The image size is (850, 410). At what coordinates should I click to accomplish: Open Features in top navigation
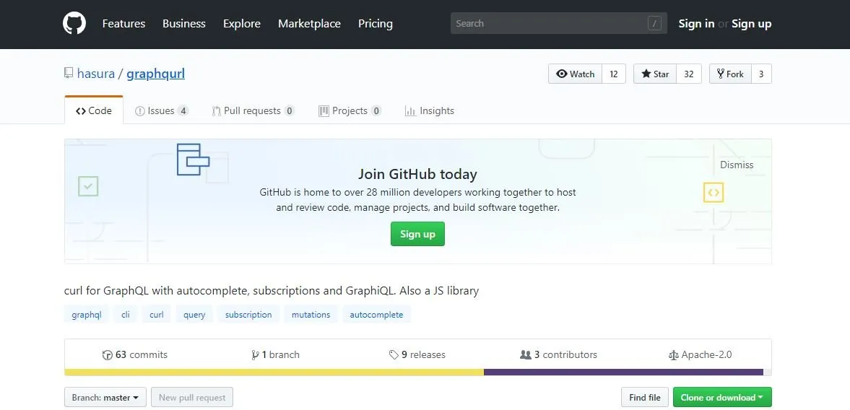pyautogui.click(x=123, y=24)
